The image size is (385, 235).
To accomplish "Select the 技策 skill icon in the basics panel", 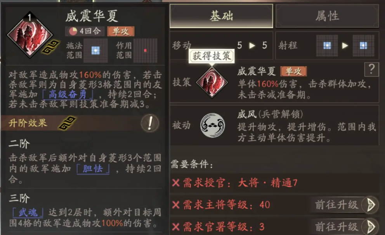I will pos(212,82).
